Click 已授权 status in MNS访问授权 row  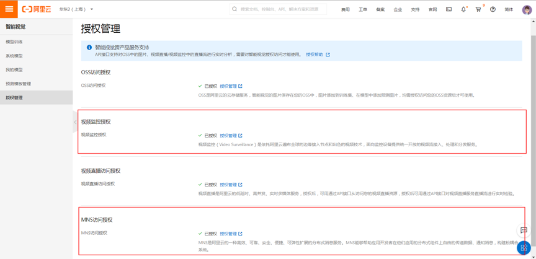[x=210, y=234]
